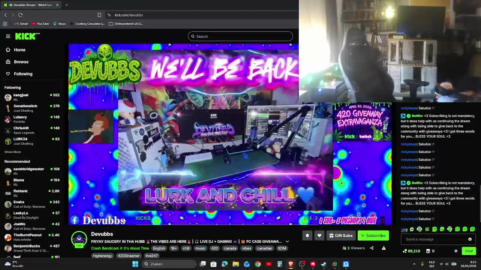This screenshot has height=270, width=481.
Task: Open a new browser tab
Action: click(67, 5)
